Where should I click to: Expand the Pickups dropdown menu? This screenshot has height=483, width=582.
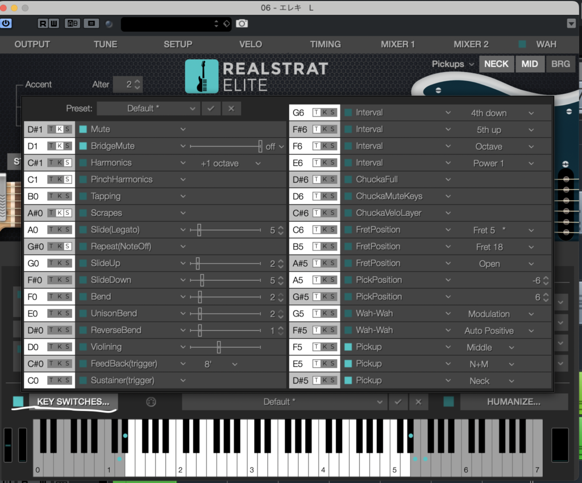pos(453,64)
